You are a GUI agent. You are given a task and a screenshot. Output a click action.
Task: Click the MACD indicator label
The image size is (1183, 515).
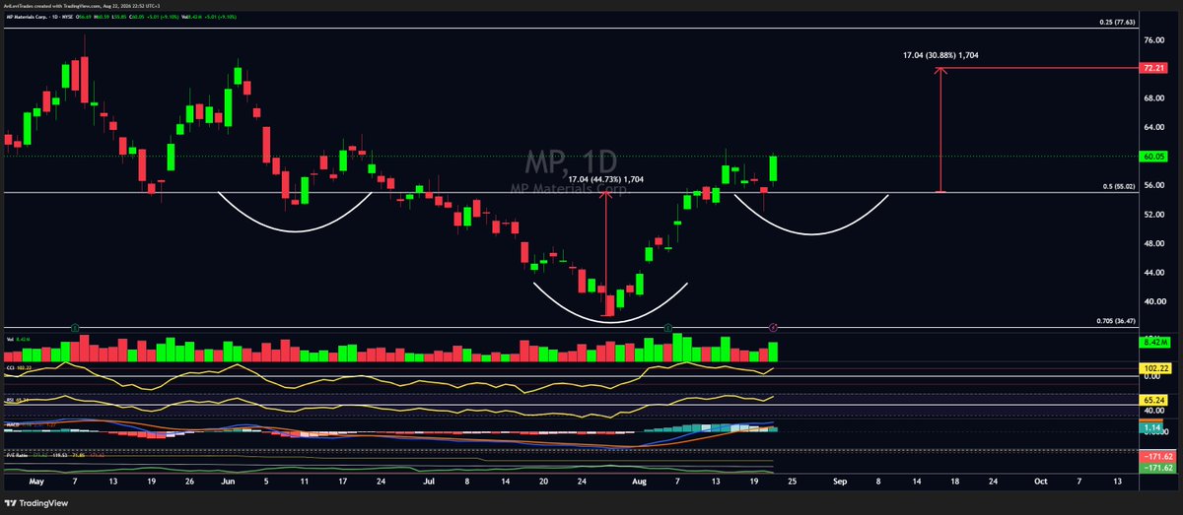pyautogui.click(x=13, y=423)
